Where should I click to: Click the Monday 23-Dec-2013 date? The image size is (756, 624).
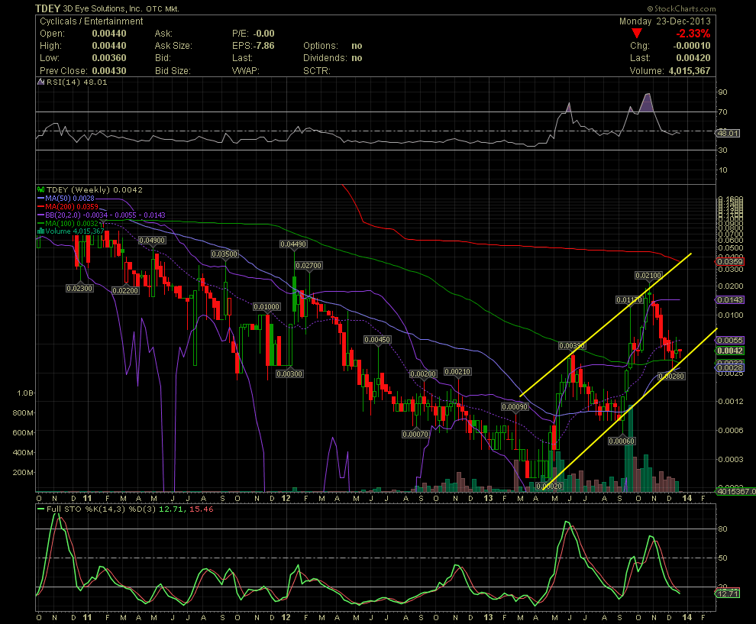pos(665,21)
